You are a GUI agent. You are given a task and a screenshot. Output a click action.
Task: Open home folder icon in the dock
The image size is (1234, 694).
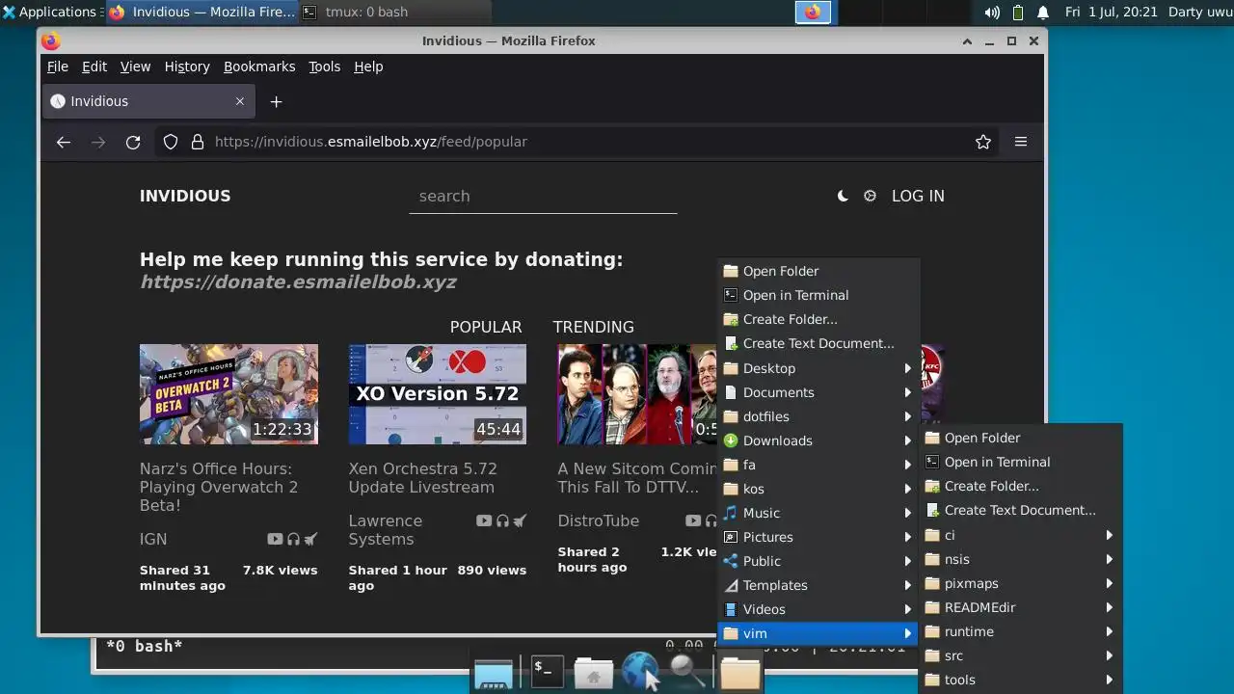[594, 673]
